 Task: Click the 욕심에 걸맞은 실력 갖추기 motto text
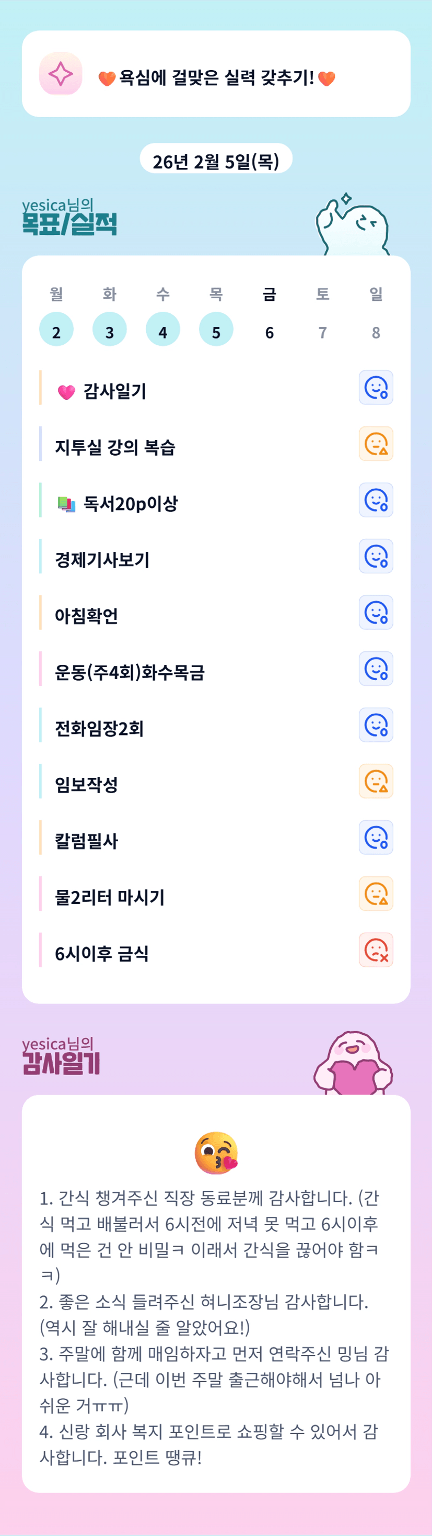click(217, 77)
